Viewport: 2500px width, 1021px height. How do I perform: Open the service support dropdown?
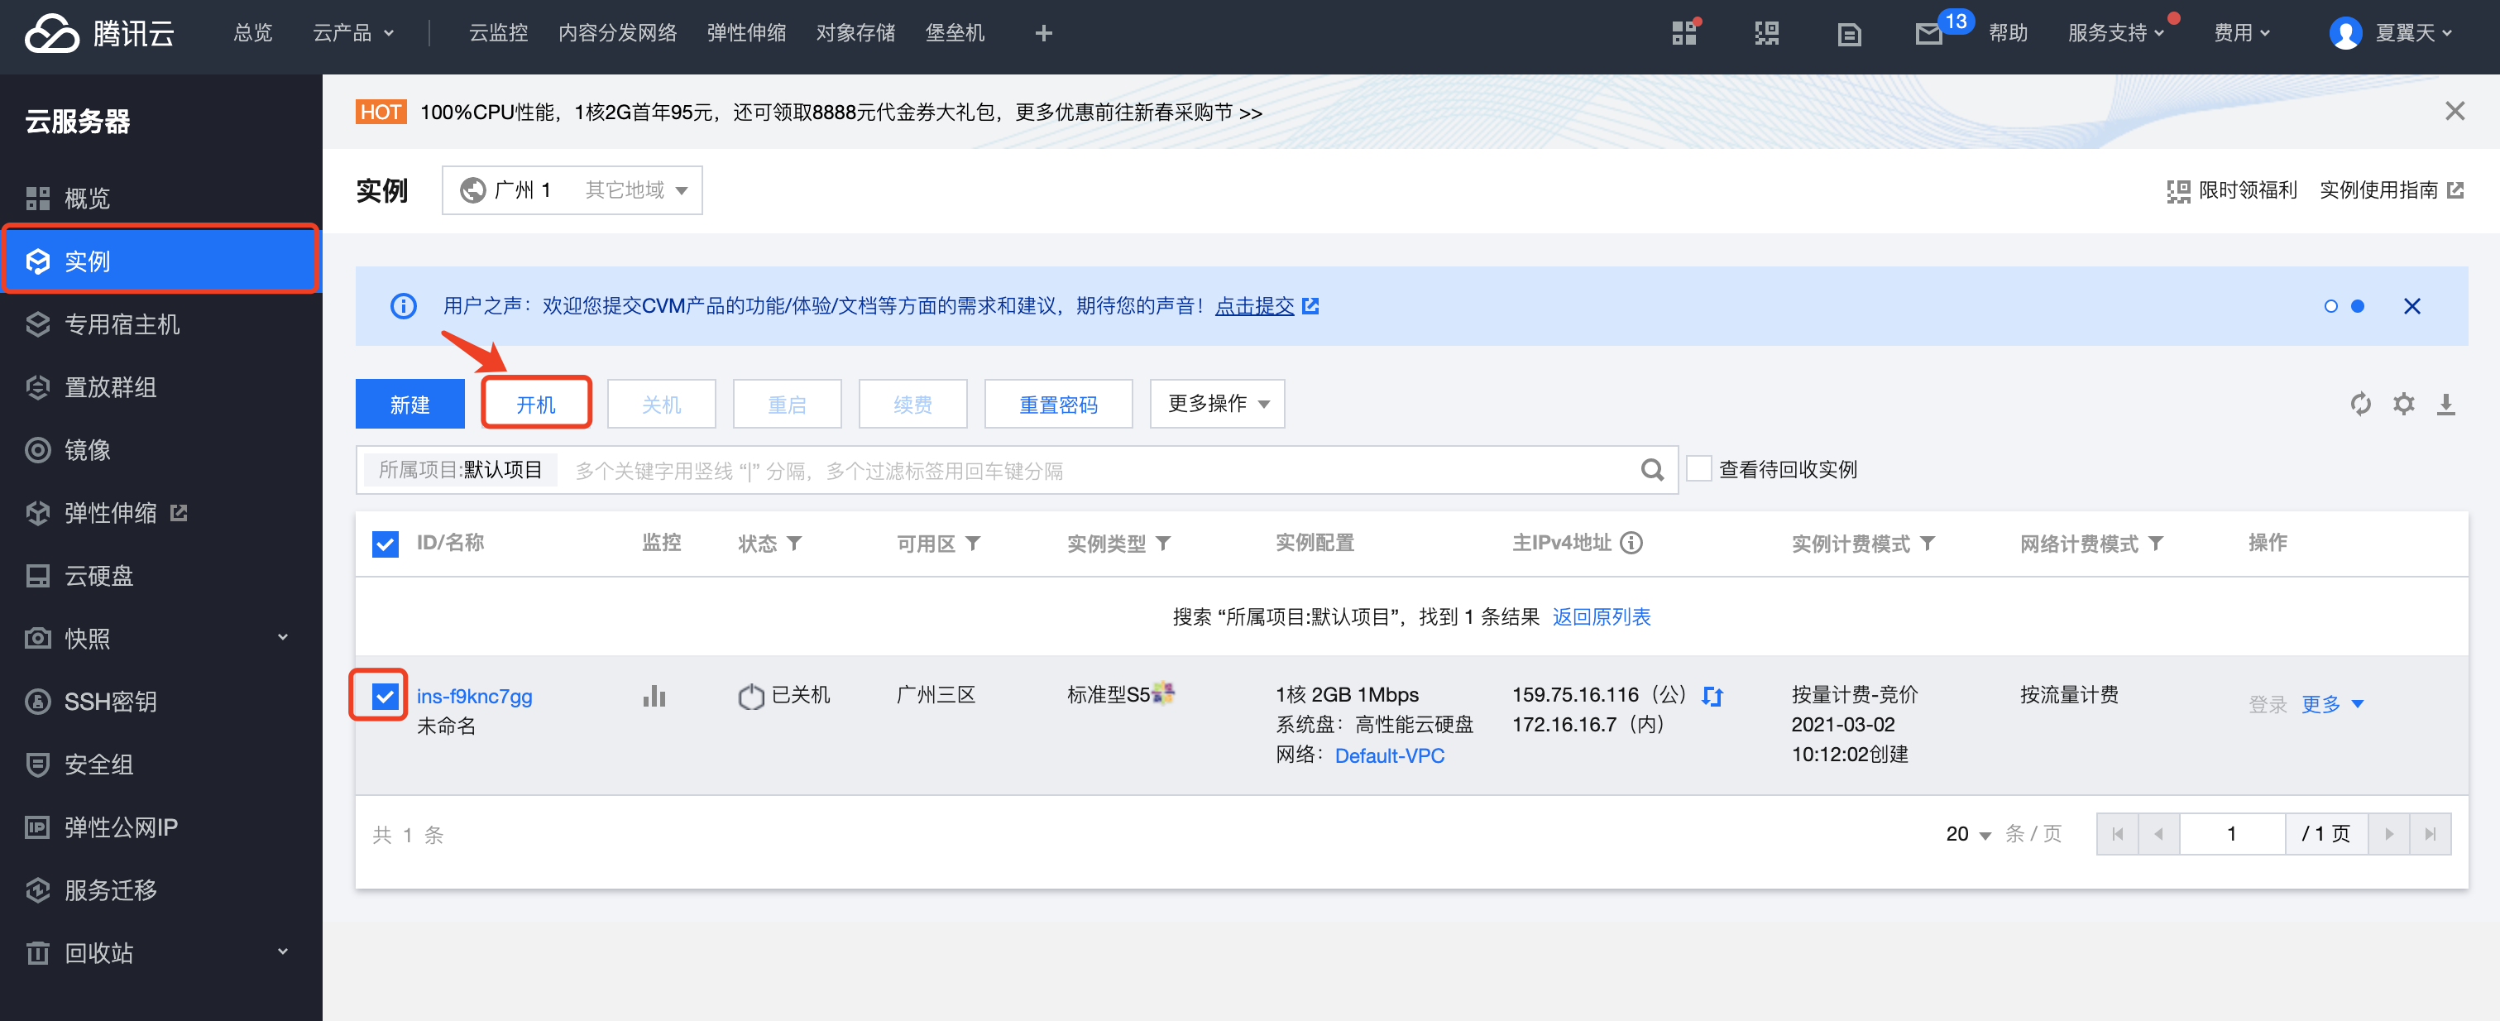[x=2114, y=34]
